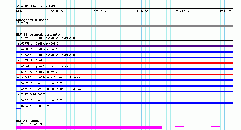Click ruler position 94986160
241x130 pixels.
(x=99, y=11)
